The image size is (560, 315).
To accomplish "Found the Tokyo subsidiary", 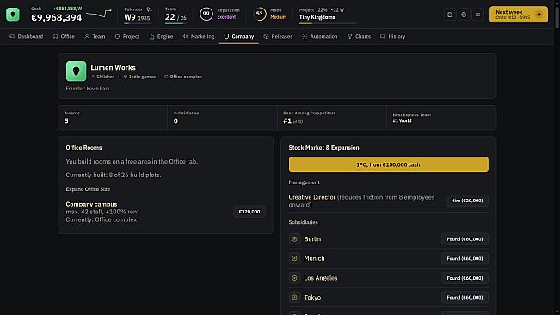I will pyautogui.click(x=465, y=297).
